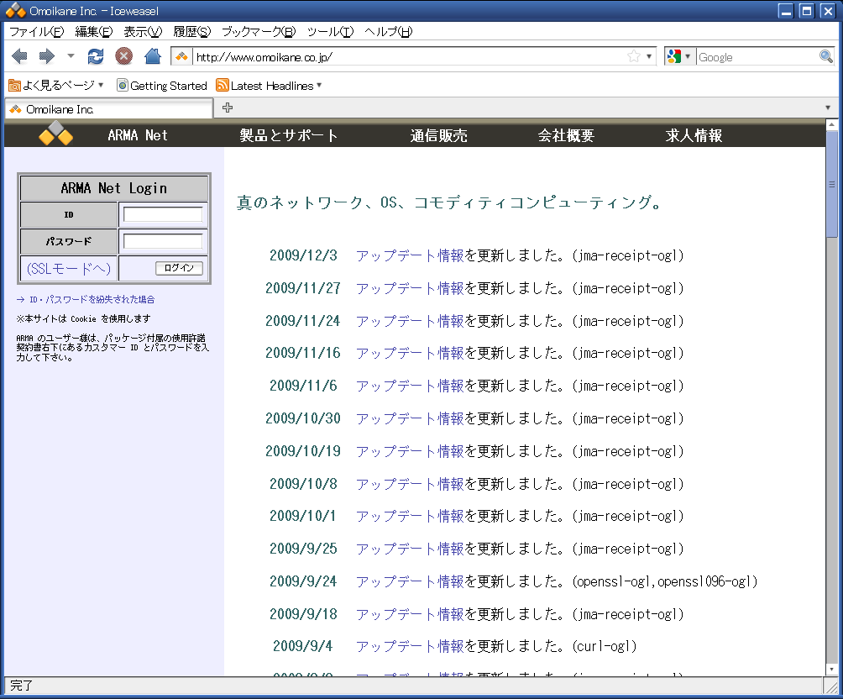Click the Omoikane diamond logo
The height and width of the screenshot is (699, 843).
[55, 134]
